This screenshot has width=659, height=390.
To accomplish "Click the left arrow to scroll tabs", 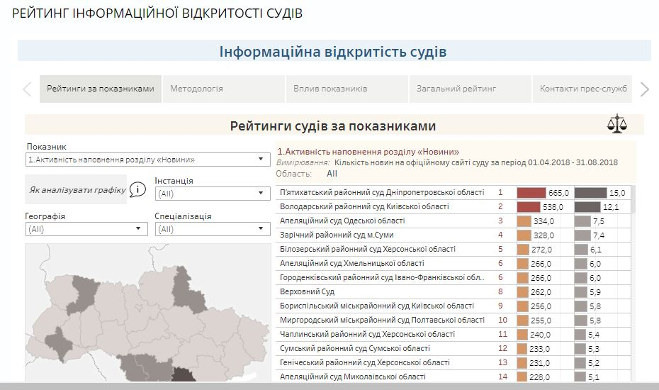I will (28, 89).
